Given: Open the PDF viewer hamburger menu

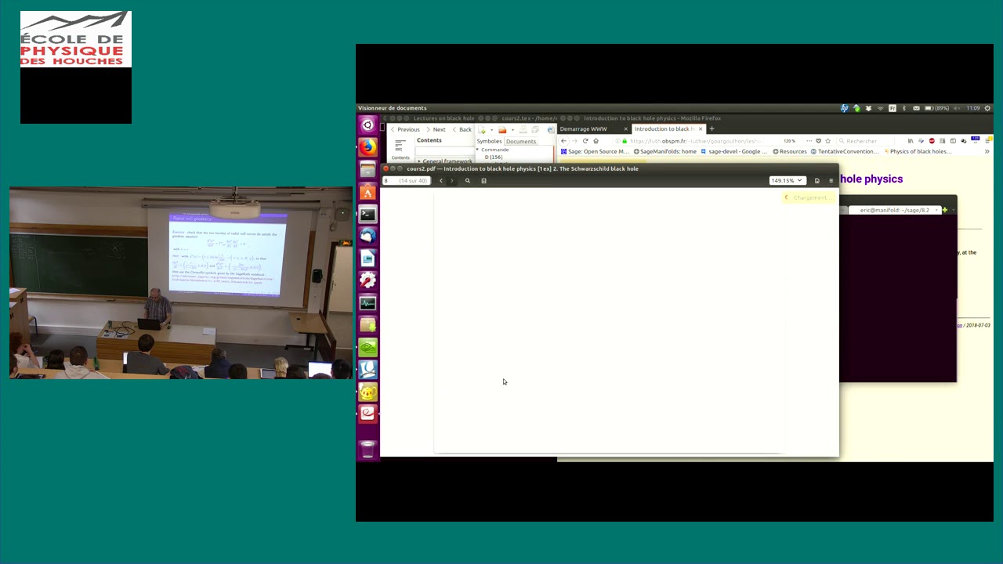Looking at the screenshot, I should tap(831, 181).
